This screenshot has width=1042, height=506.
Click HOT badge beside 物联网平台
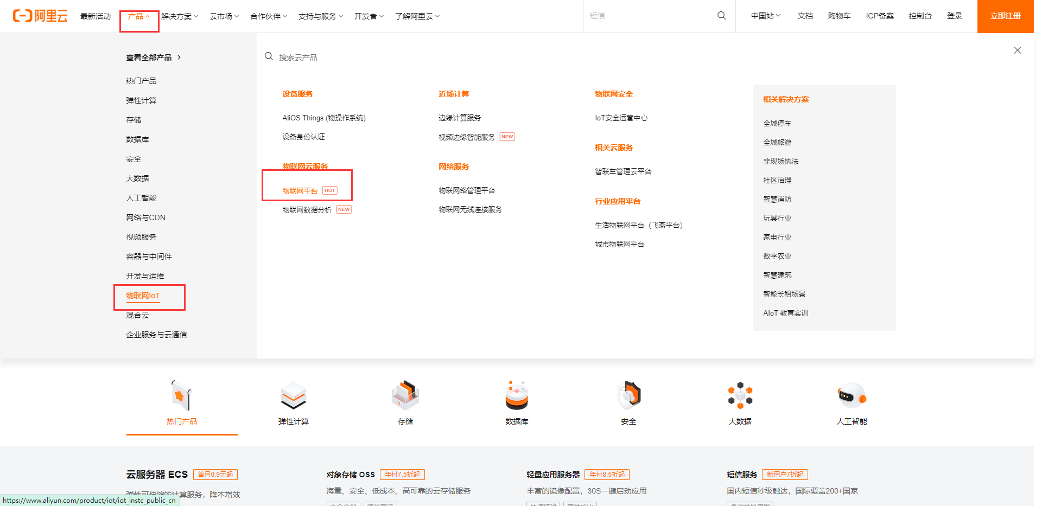point(330,190)
